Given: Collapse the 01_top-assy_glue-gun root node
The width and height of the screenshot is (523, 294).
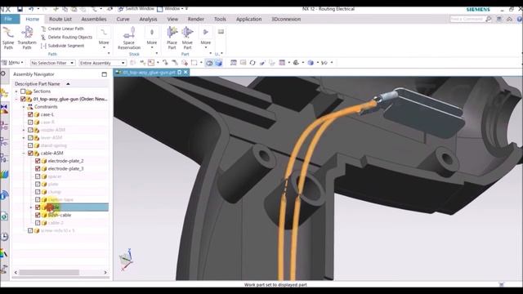Looking at the screenshot, I should click(x=16, y=99).
